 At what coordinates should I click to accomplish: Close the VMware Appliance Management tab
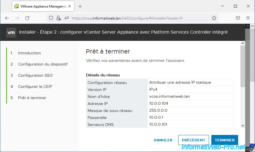tap(69, 6)
